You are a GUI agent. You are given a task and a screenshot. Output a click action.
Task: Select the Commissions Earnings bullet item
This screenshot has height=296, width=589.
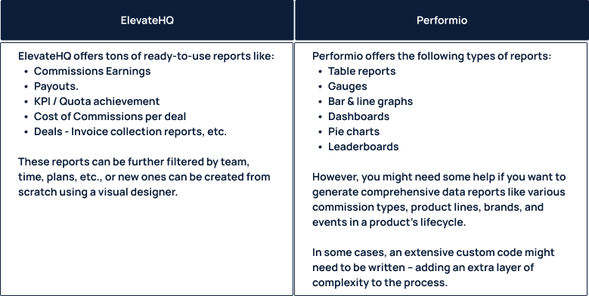point(92,71)
